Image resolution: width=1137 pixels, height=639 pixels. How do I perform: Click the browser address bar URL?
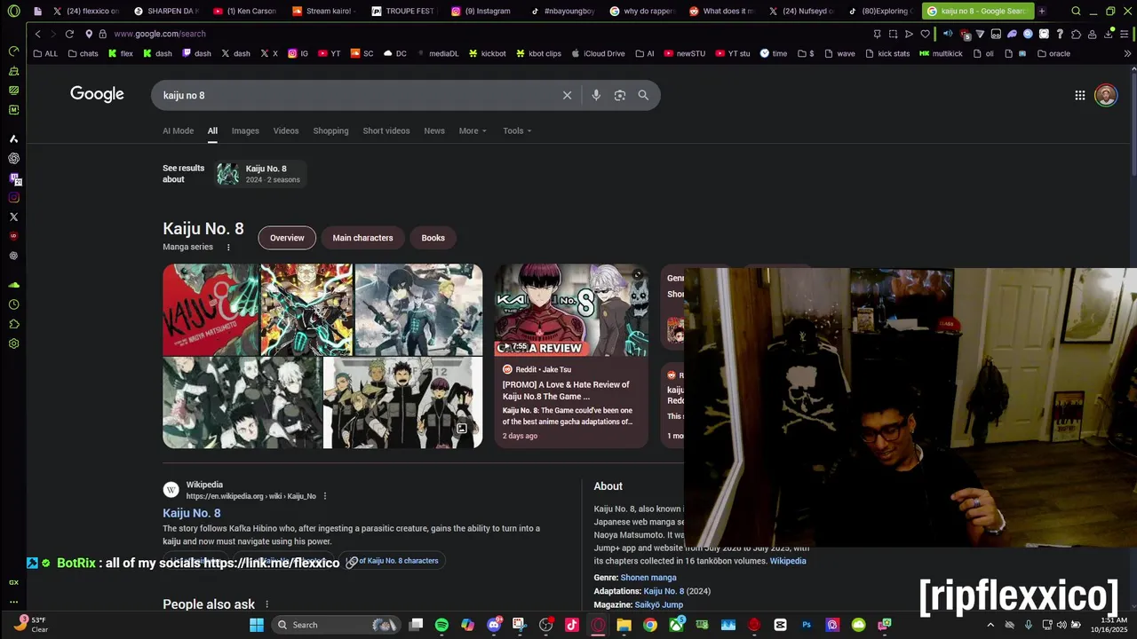(x=160, y=34)
